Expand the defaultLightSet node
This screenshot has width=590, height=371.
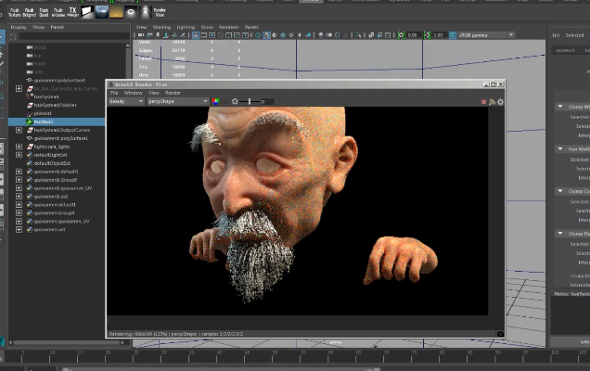(19, 154)
